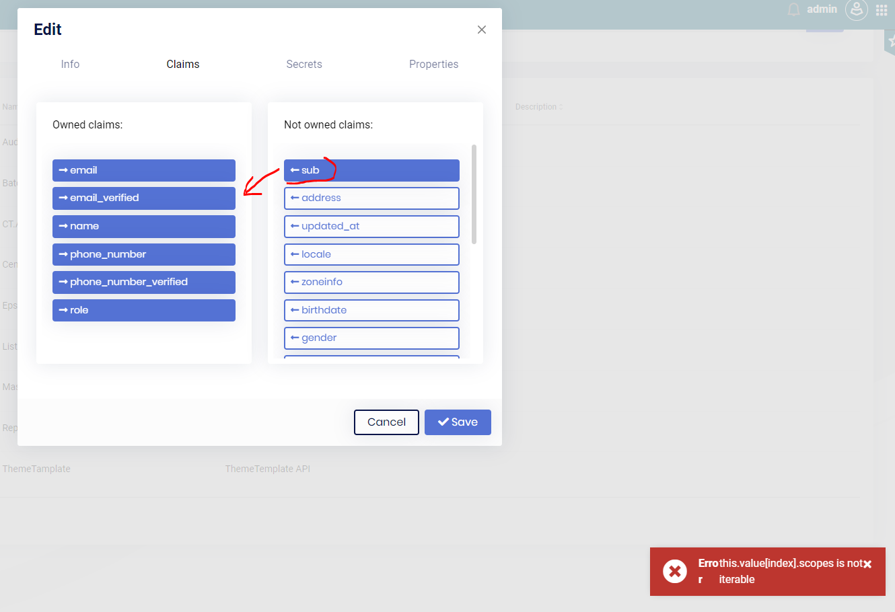The width and height of the screenshot is (895, 612).
Task: Select the ThemeTamplate row name
Action: pos(36,469)
